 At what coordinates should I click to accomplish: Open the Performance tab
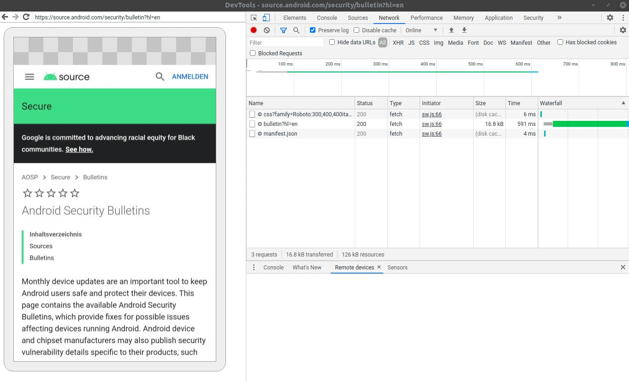pos(427,18)
